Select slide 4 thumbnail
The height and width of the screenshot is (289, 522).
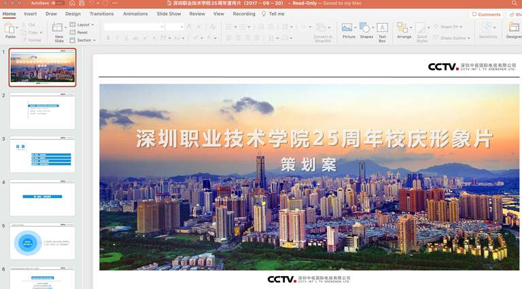[x=42, y=198]
